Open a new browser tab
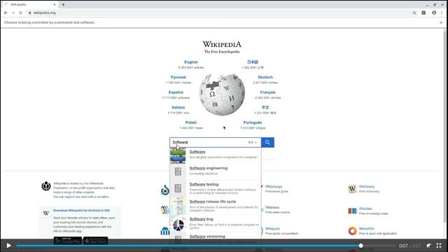This screenshot has height=252, width=448. point(63,5)
